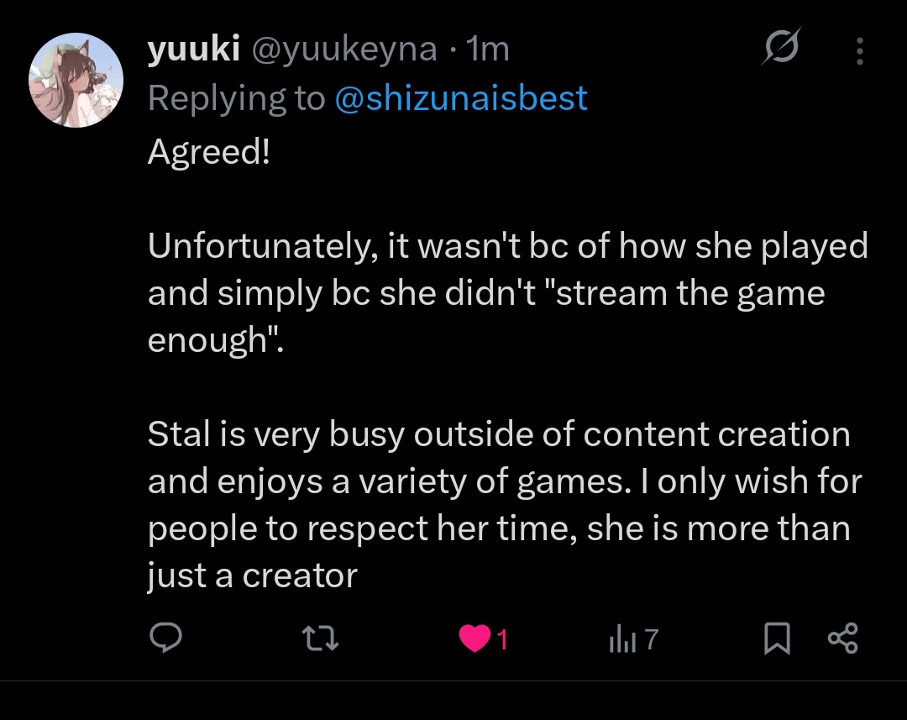Click the display name yuuki
Image resolution: width=907 pixels, height=720 pixels.
point(194,50)
